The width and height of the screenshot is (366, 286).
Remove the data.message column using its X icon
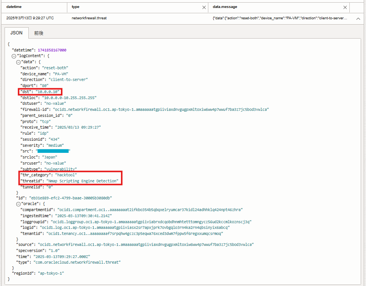click(345, 7)
